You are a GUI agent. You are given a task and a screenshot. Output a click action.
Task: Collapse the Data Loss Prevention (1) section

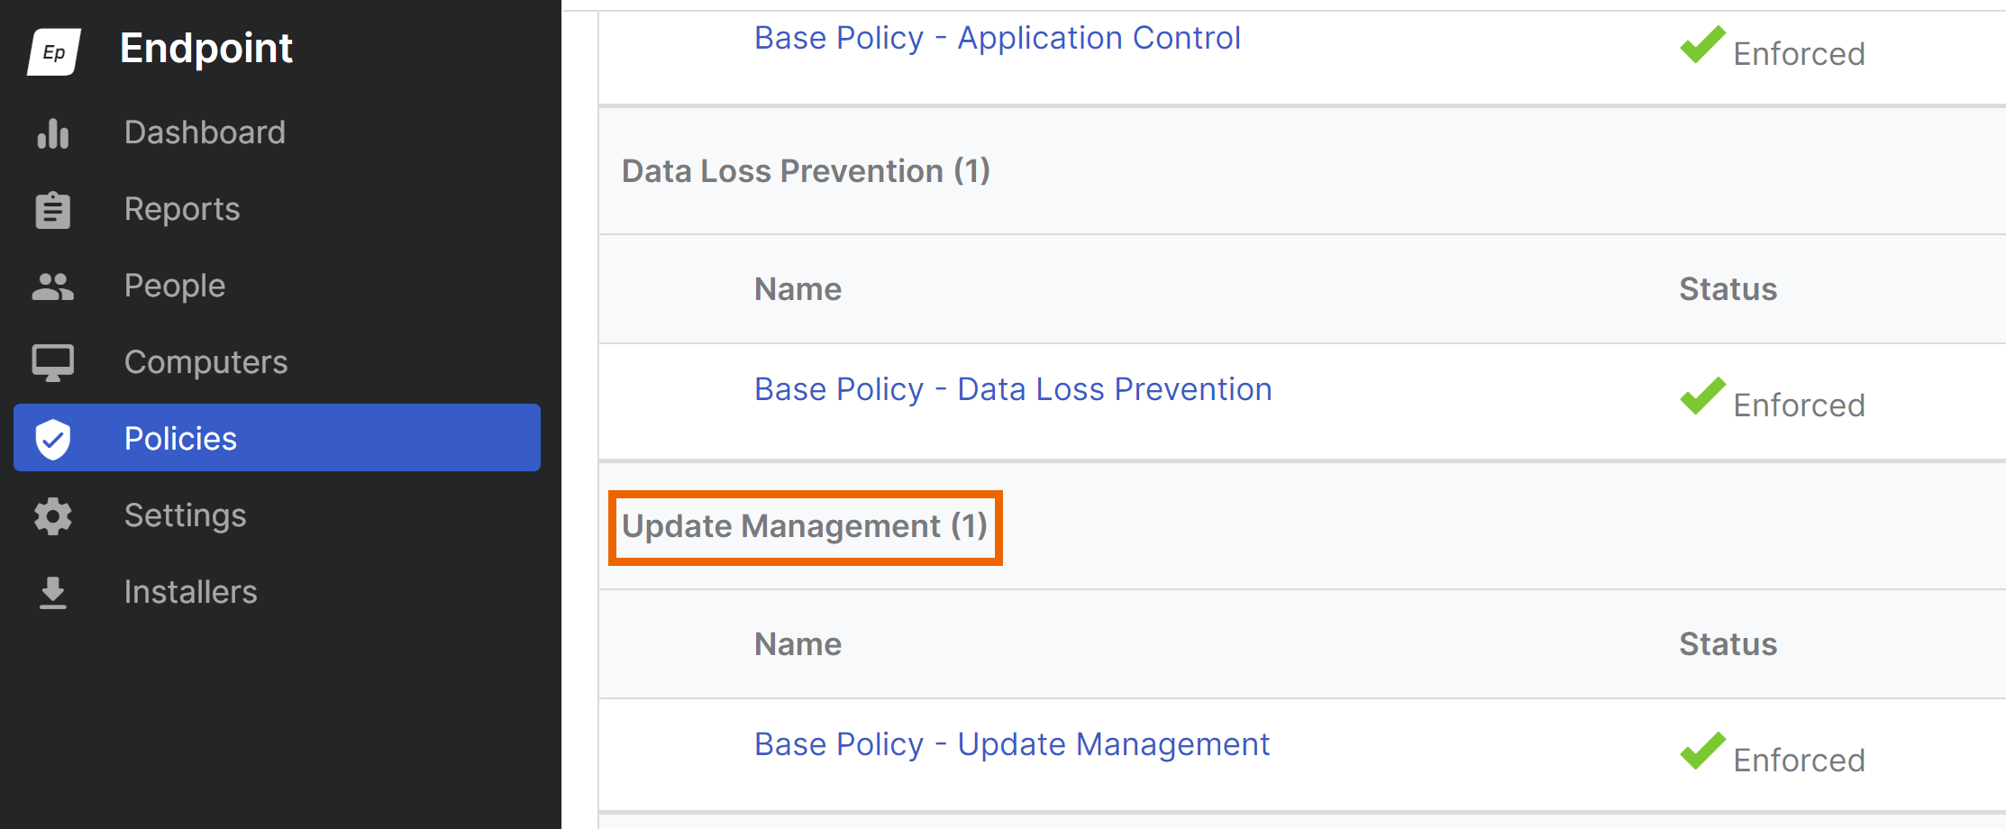point(806,171)
